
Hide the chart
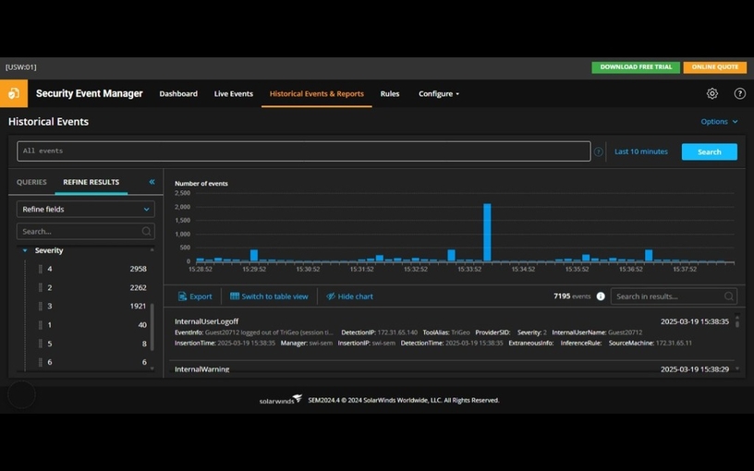349,296
